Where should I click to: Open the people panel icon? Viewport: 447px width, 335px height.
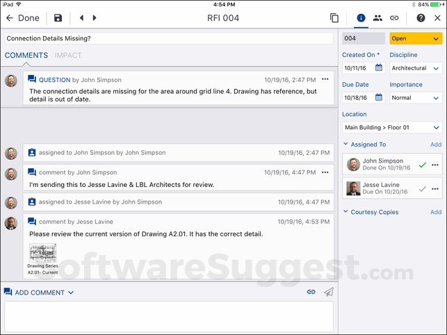(377, 18)
